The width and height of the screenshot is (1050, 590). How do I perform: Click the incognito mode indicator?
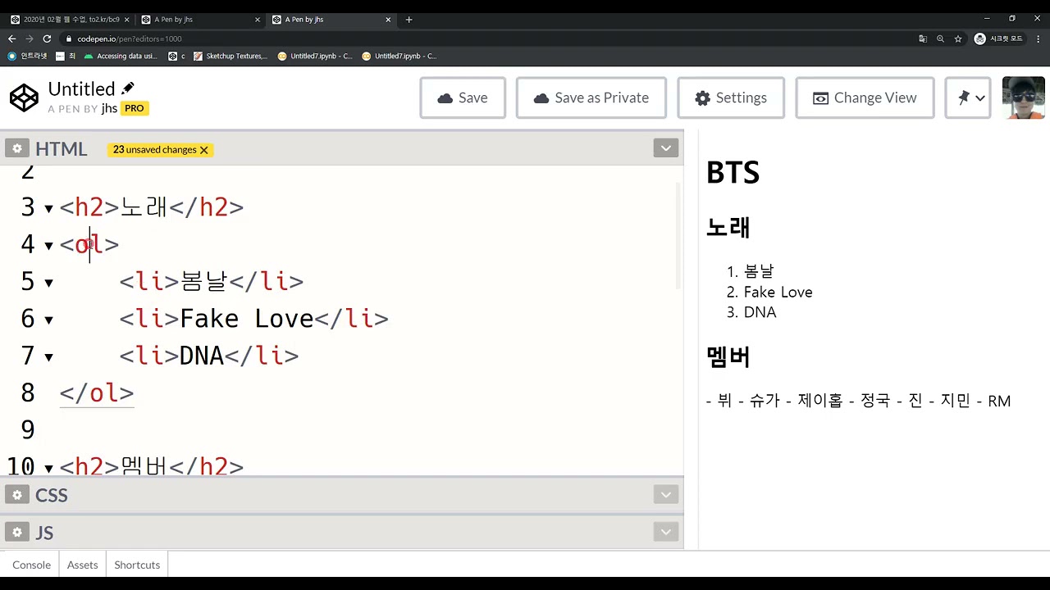[x=998, y=39]
